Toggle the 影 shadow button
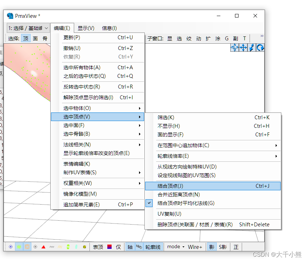The height and width of the screenshot is (261, 307). [211, 247]
